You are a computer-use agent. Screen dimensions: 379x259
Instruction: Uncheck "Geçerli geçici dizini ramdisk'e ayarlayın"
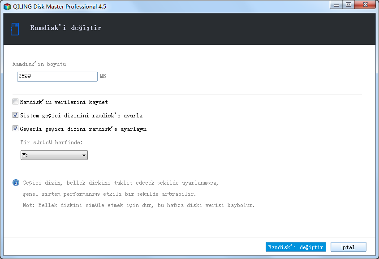pyautogui.click(x=15, y=129)
